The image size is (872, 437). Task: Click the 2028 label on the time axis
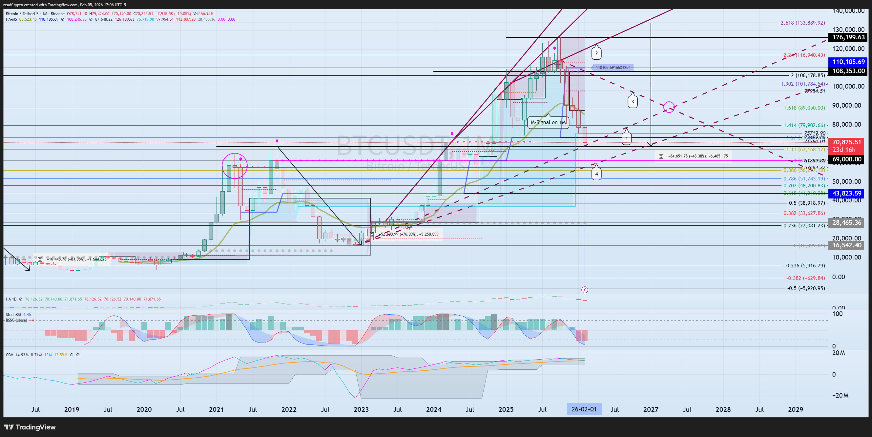723,409
